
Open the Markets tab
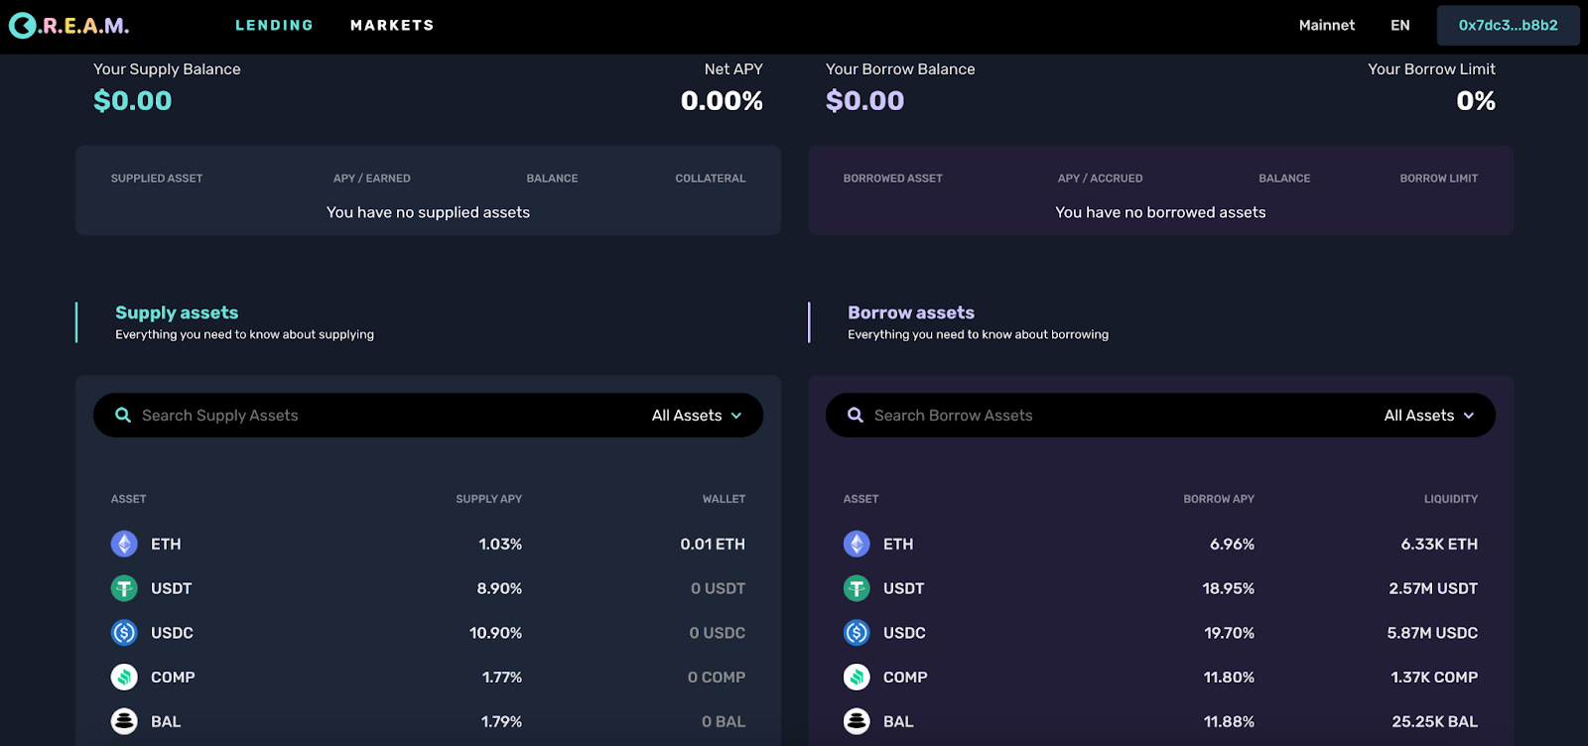392,25
